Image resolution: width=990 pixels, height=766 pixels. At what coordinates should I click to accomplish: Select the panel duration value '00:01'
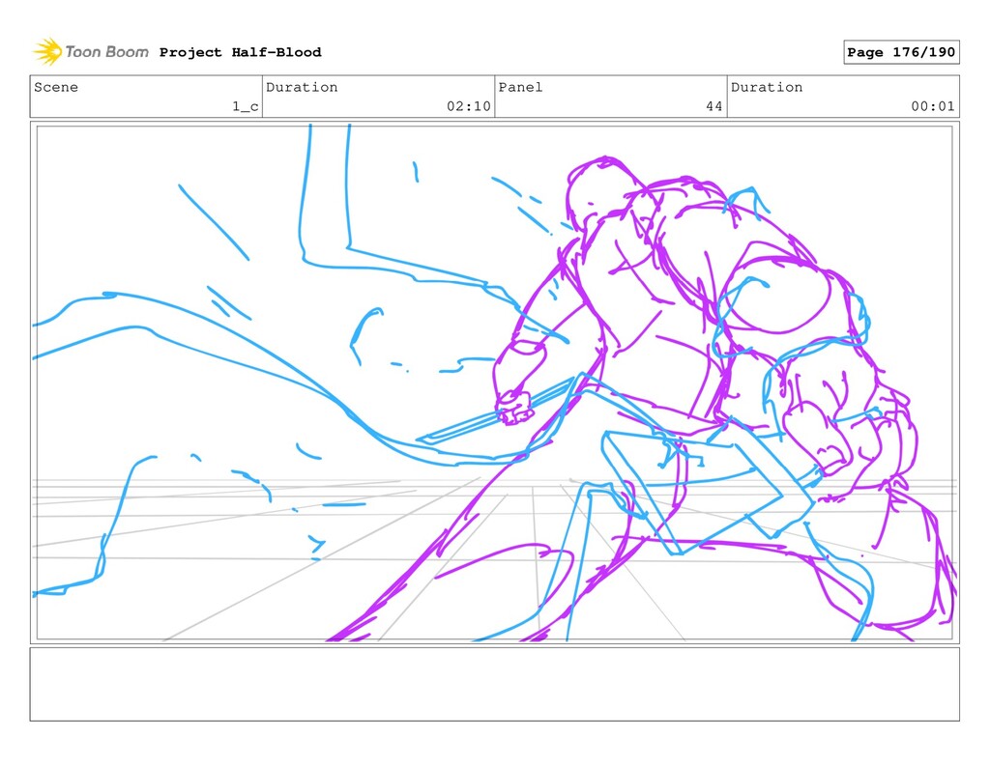point(933,106)
